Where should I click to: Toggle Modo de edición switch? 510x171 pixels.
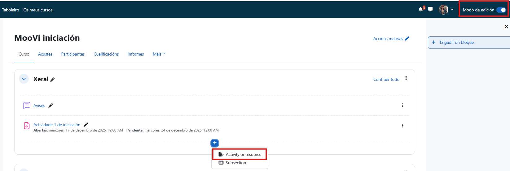501,10
